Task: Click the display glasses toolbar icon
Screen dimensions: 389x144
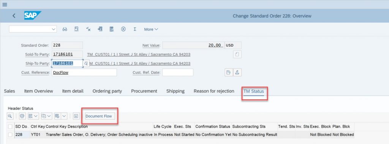Action: [x=65, y=29]
